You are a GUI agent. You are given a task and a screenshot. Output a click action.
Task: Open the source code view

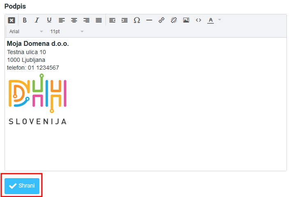pos(198,20)
